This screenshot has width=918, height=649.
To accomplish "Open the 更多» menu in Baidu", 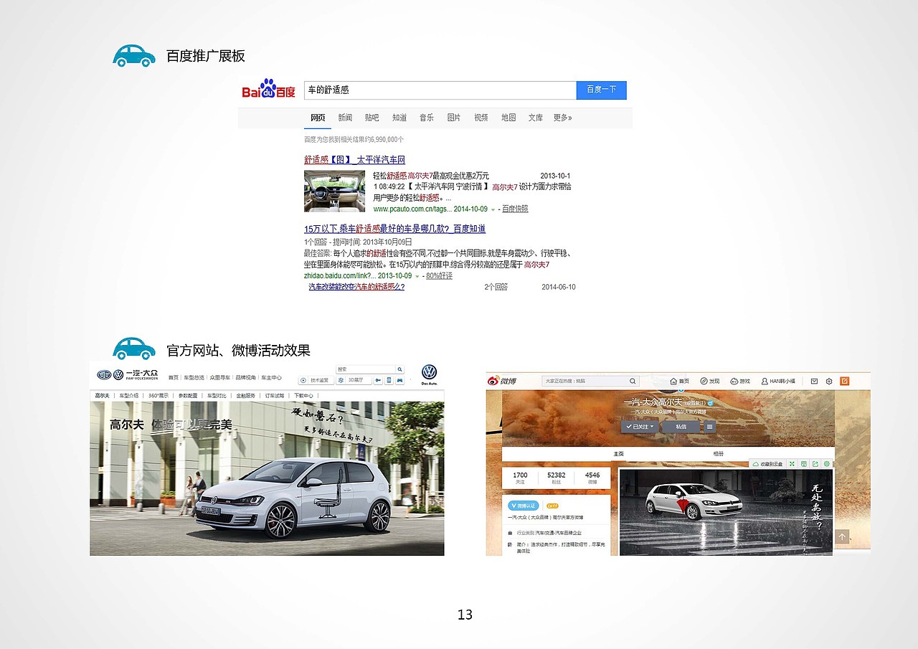I will pyautogui.click(x=563, y=118).
